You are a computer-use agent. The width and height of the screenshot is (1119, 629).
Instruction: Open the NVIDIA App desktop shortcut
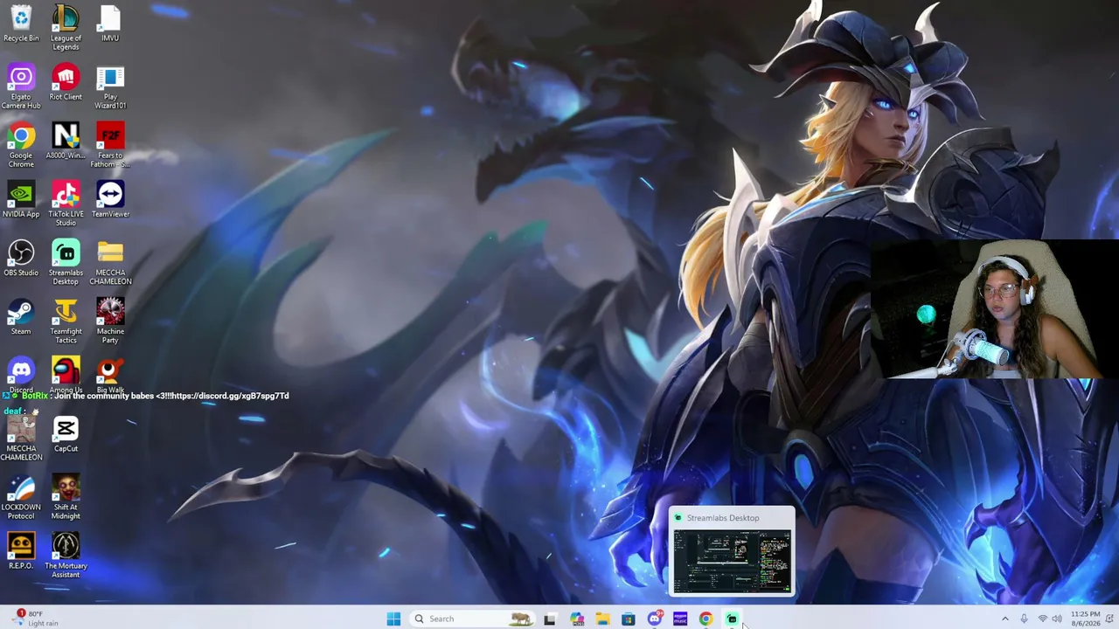point(21,200)
